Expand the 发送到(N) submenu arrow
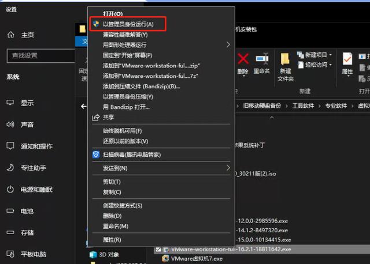Viewport: 370px width, 264px height. click(x=228, y=168)
